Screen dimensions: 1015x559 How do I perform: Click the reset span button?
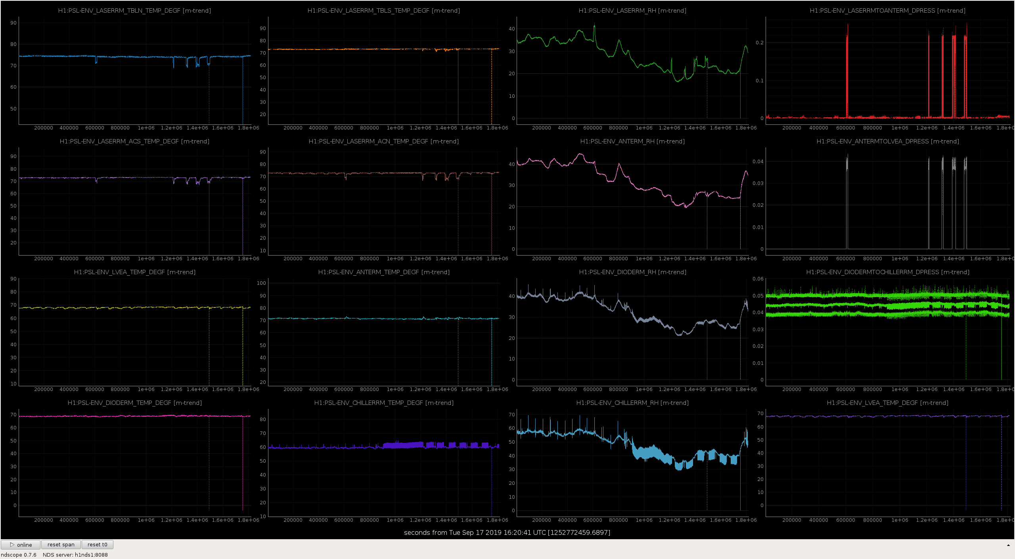click(61, 544)
